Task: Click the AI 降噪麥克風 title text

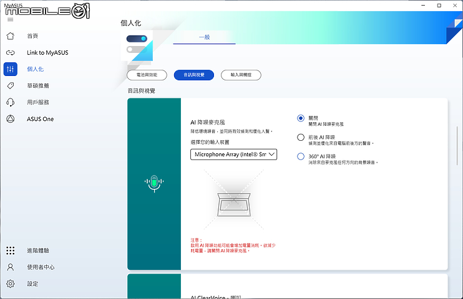Action: pyautogui.click(x=208, y=122)
